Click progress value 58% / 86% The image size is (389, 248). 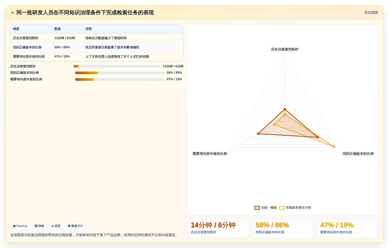[x=174, y=73]
